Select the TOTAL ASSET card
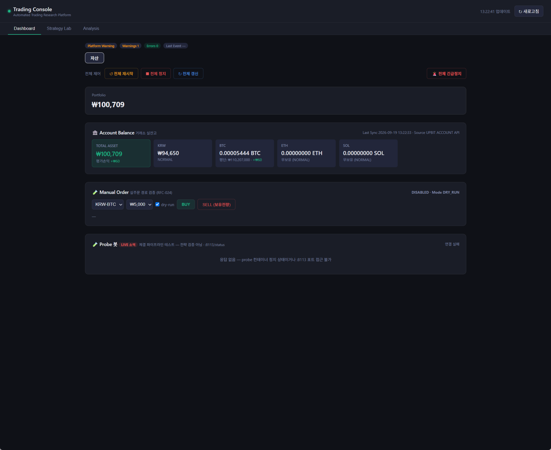 coord(121,153)
